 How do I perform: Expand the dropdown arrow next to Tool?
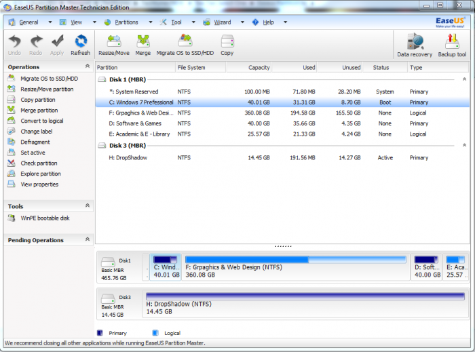(x=193, y=22)
